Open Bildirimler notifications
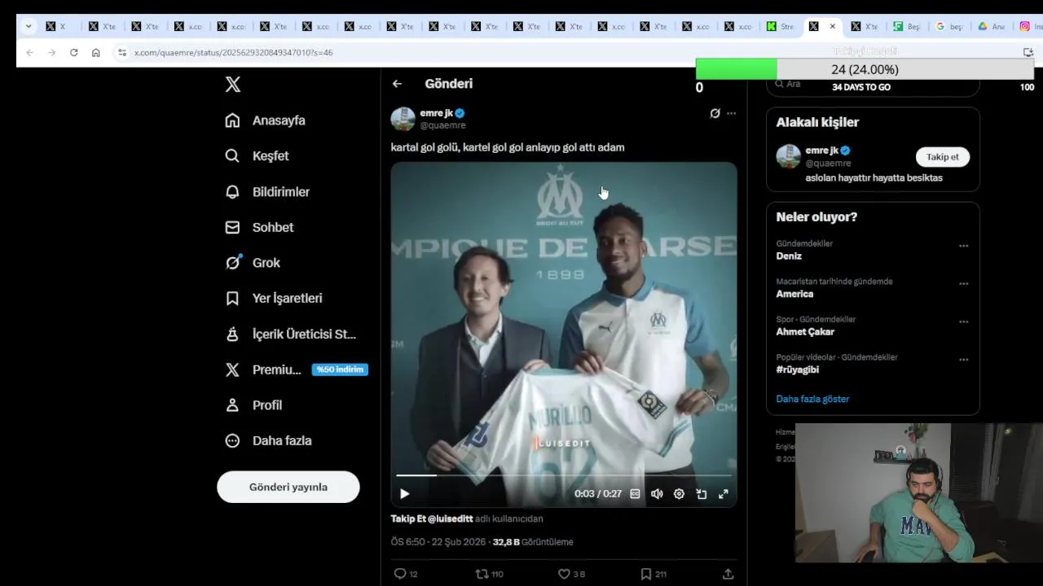This screenshot has width=1043, height=586. pyautogui.click(x=267, y=192)
